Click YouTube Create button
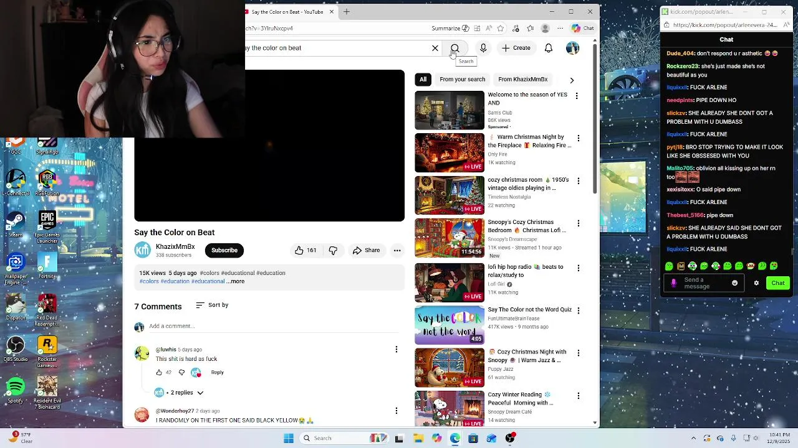Viewport: 798px width, 448px height. [x=516, y=48]
